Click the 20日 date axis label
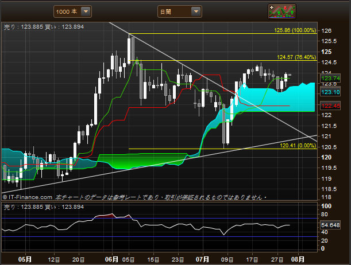This screenshot has height=265, width=351. tap(79, 260)
